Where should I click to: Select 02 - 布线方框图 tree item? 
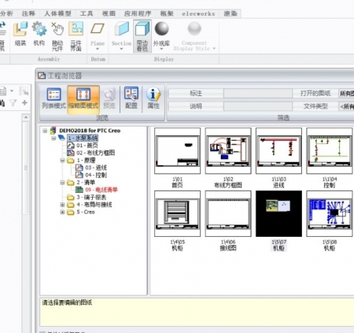95,153
